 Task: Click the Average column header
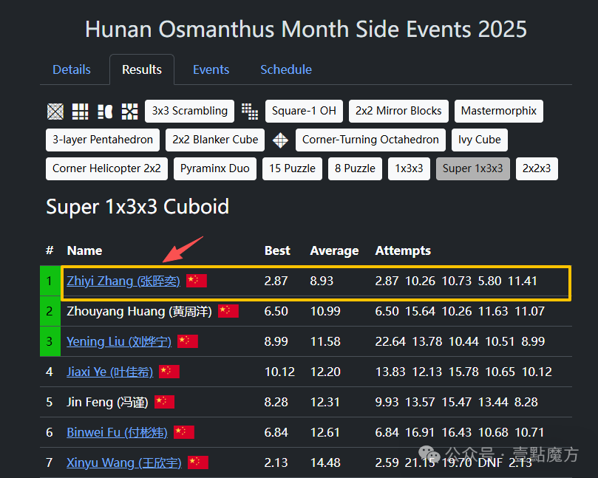tap(333, 250)
